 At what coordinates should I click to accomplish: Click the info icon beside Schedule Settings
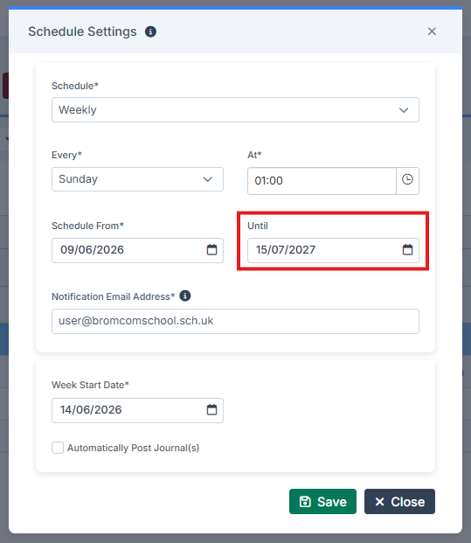point(150,31)
